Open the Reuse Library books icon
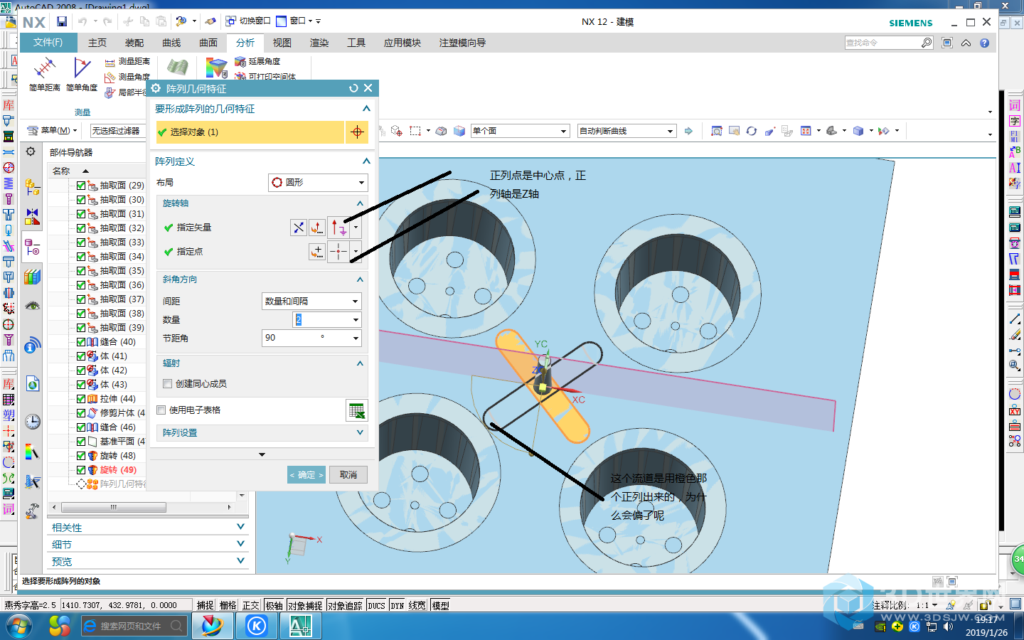Image resolution: width=1024 pixels, height=640 pixels. 32,277
